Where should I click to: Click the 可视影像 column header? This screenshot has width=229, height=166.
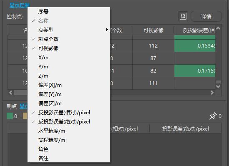153,30
